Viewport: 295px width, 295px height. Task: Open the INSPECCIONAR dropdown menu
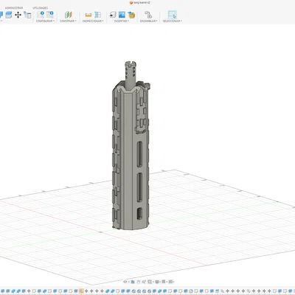click(x=93, y=21)
